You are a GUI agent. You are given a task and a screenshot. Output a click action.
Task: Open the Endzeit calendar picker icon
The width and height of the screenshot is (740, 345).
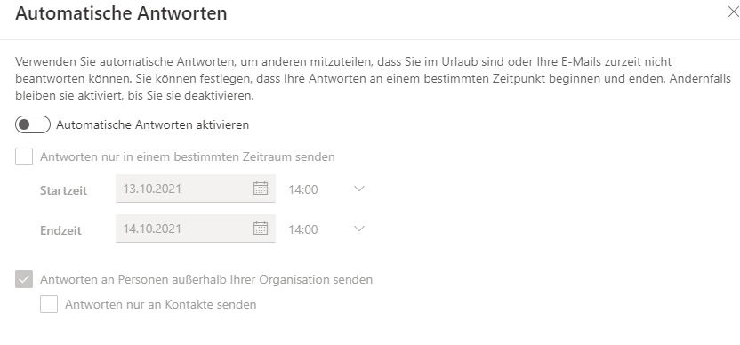pos(261,229)
